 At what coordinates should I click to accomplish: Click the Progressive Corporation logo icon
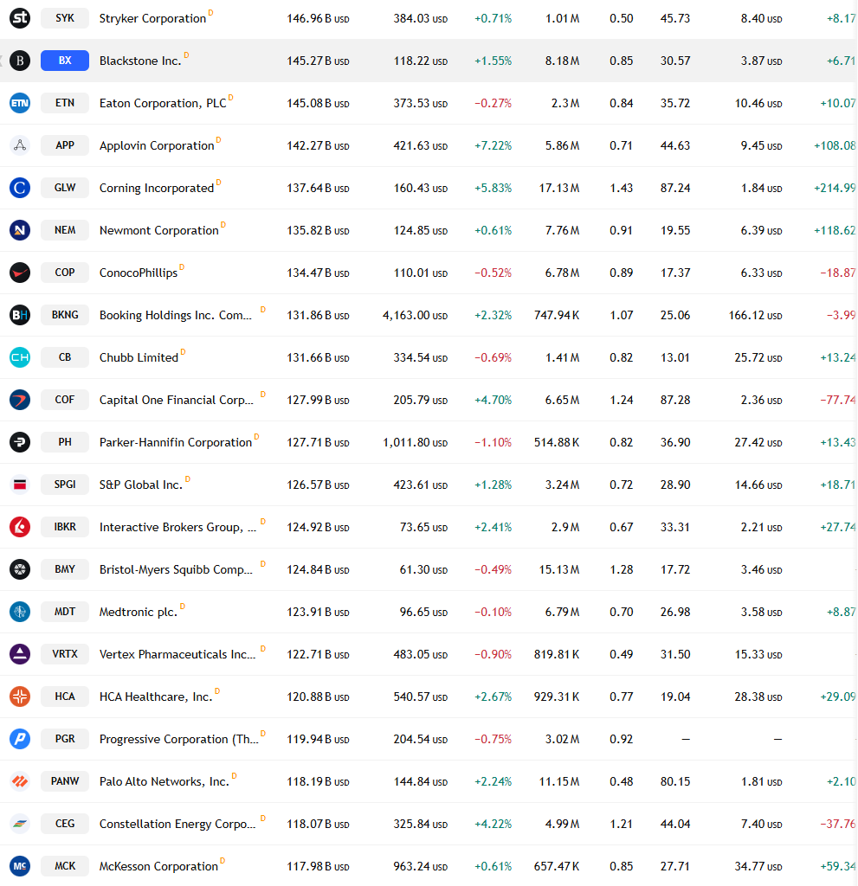click(x=20, y=739)
